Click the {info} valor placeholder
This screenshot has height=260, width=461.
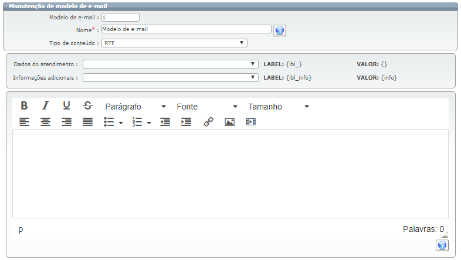389,77
